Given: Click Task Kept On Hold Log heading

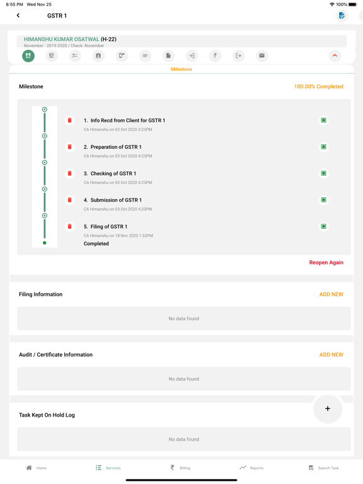Looking at the screenshot, I should click(47, 415).
